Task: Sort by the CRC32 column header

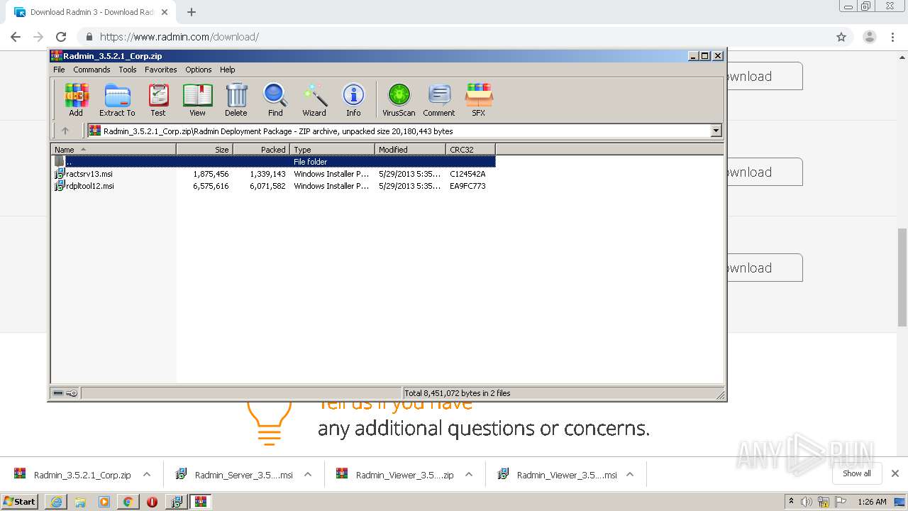Action: coord(470,149)
